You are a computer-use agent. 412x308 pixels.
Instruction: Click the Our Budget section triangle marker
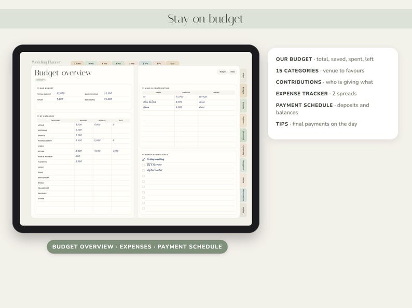tap(38, 89)
